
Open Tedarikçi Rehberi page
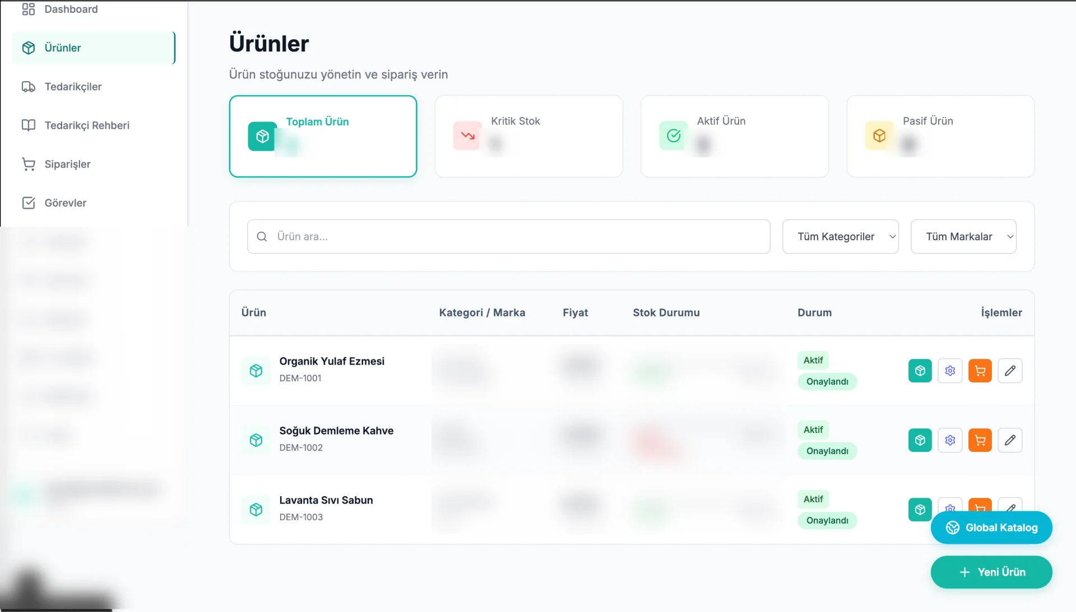94,125
